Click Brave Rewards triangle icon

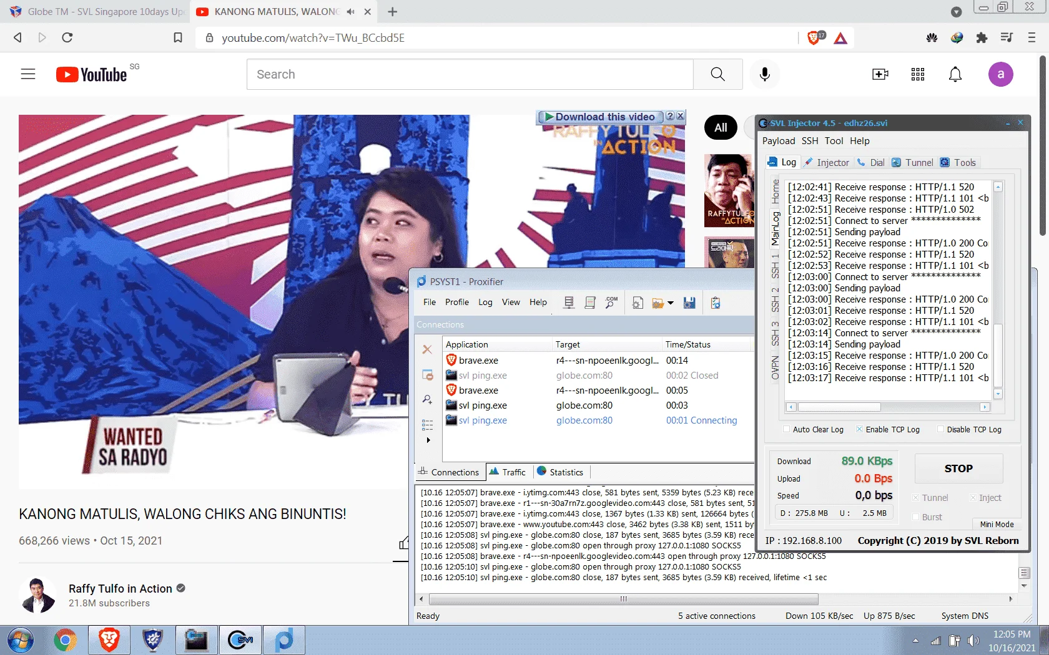(840, 38)
